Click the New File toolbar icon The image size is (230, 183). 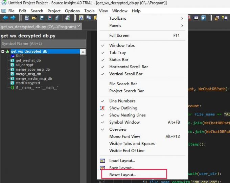(26, 18)
